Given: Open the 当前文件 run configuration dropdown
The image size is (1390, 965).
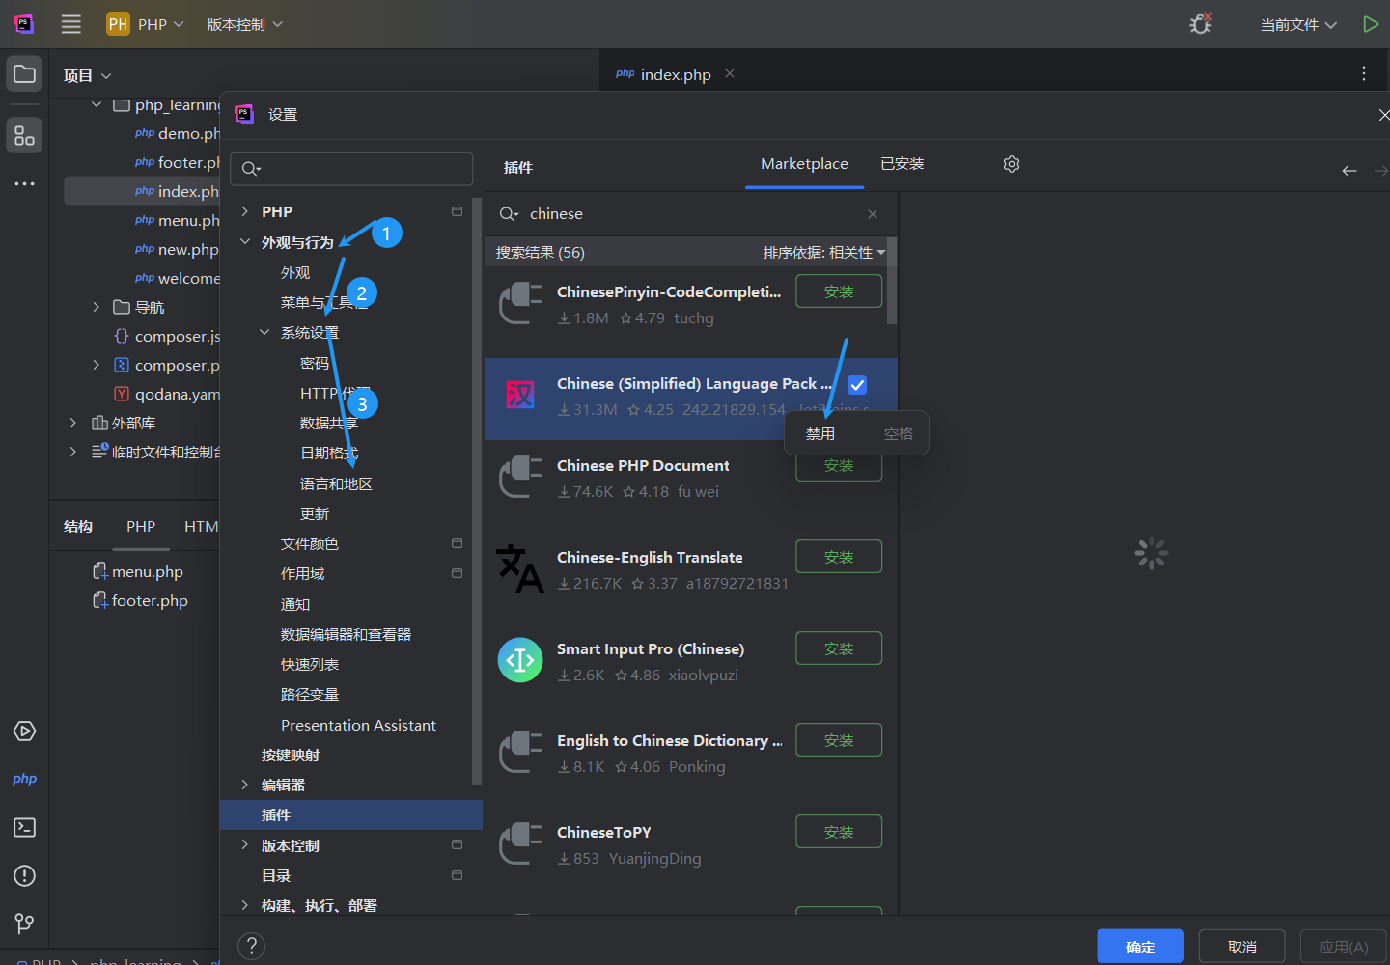Looking at the screenshot, I should click(1298, 24).
